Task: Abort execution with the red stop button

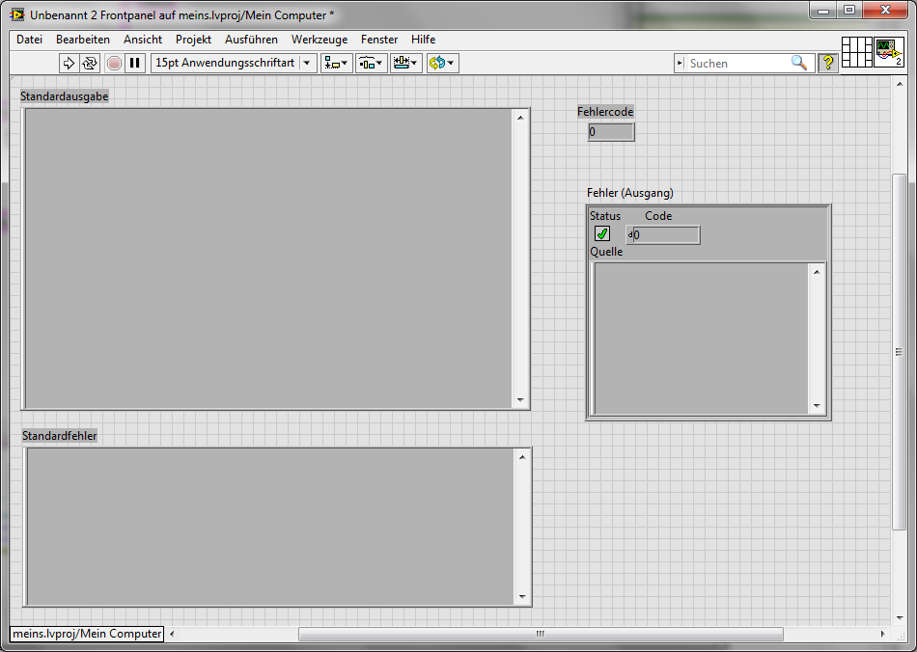Action: [115, 63]
